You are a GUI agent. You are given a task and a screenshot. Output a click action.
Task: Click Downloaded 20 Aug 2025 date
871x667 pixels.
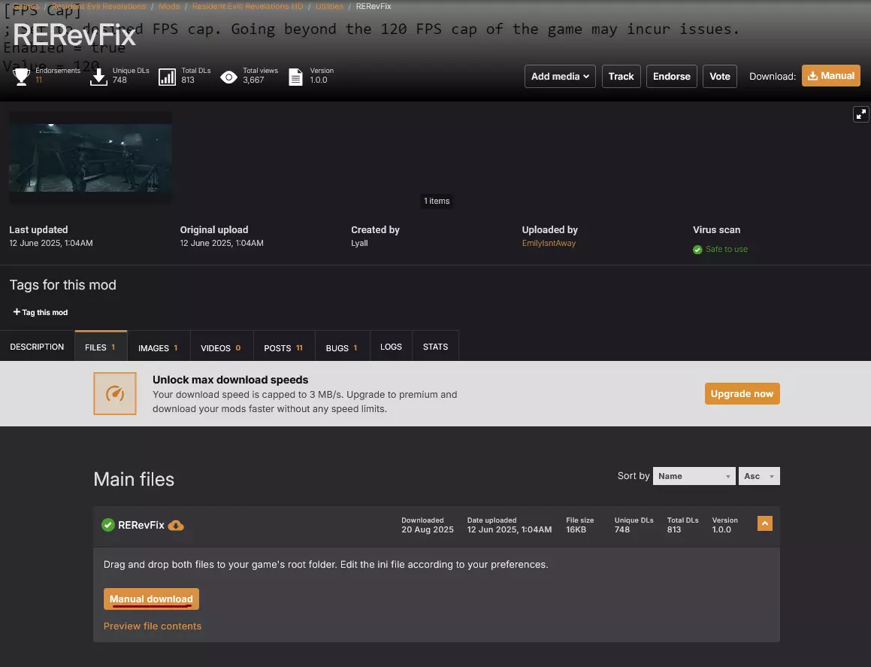click(428, 529)
